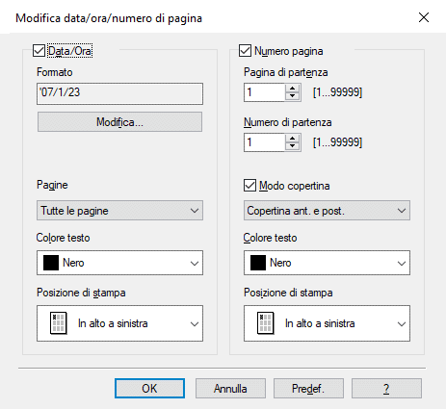
Task: Toggle the Numero pagina checkbox
Action: click(245, 51)
